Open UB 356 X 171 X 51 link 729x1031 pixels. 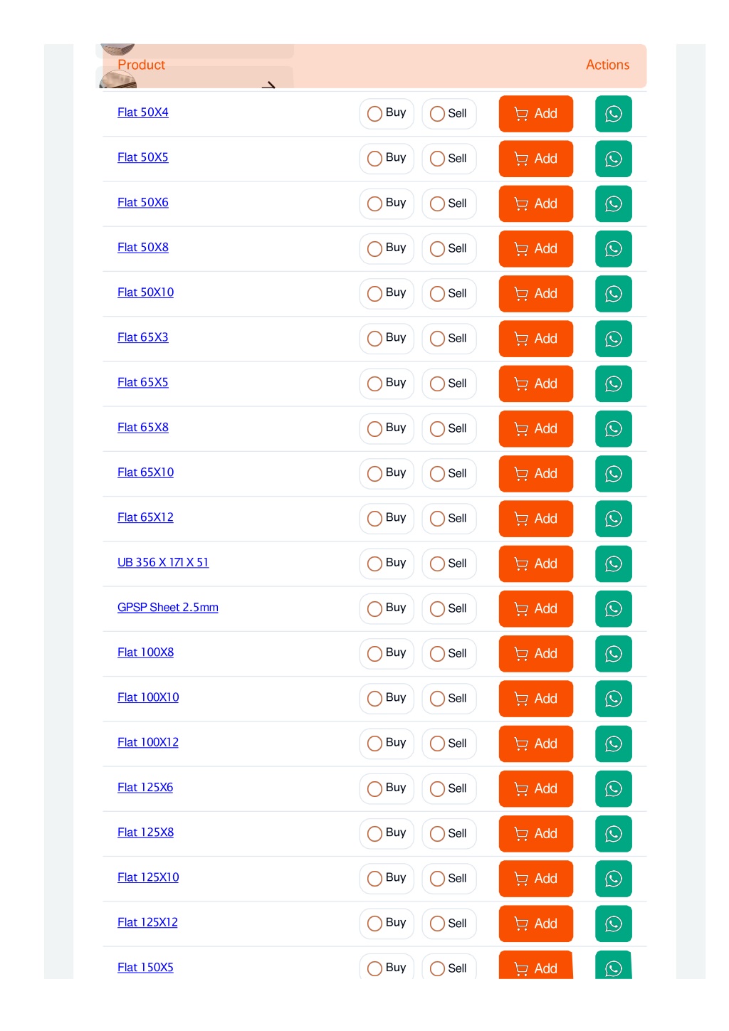(x=163, y=563)
